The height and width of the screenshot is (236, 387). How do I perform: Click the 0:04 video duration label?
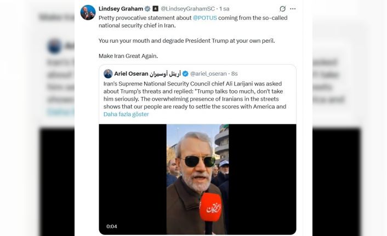click(111, 226)
